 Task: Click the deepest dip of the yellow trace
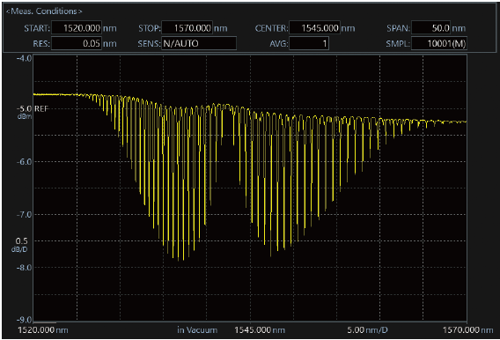tap(178, 260)
